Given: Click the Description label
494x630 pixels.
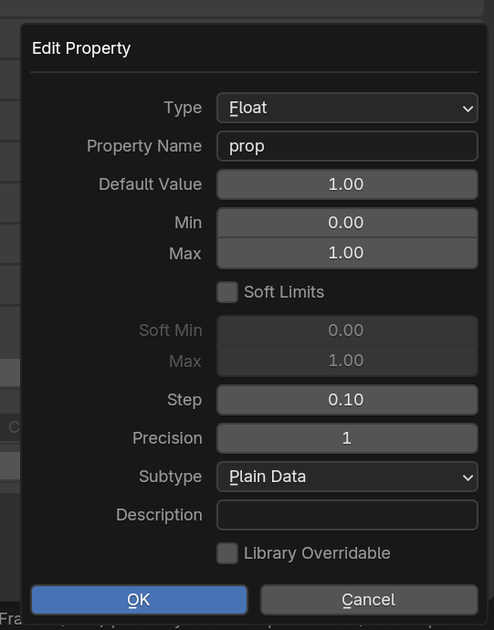Looking at the screenshot, I should 159,515.
